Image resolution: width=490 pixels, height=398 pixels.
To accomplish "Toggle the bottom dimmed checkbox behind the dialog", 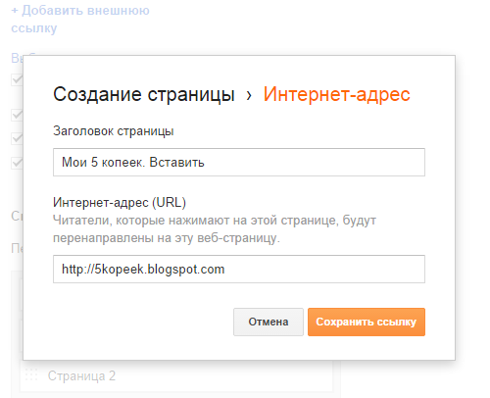I will (17, 163).
